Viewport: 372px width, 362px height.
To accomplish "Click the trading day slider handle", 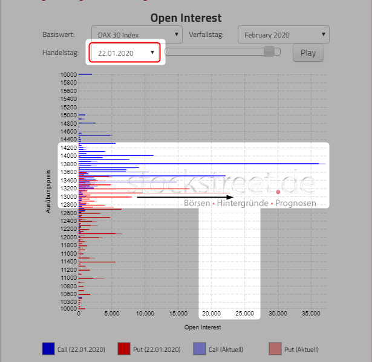I will 269,52.
